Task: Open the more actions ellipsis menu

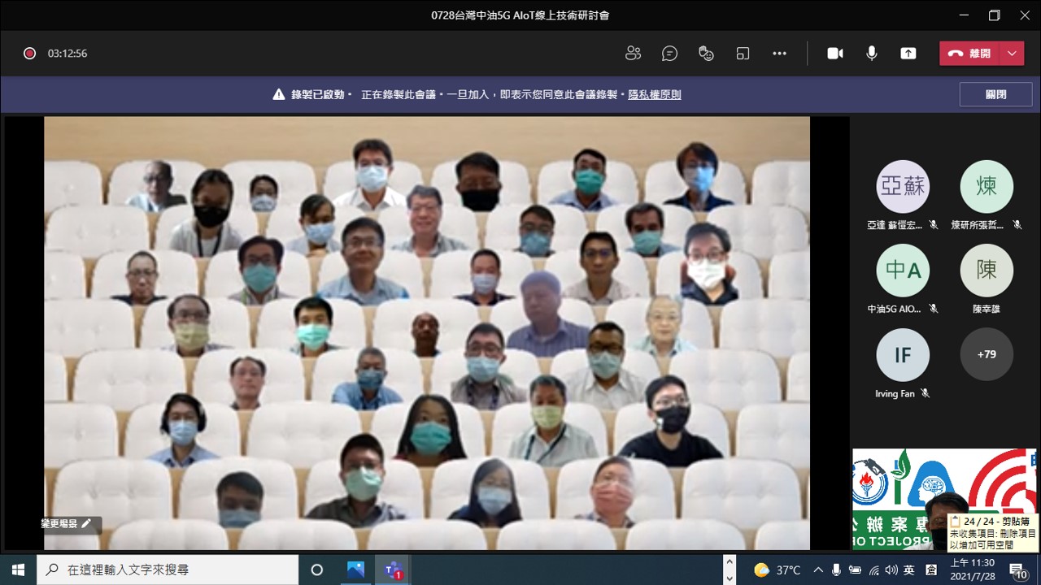Action: click(x=779, y=54)
